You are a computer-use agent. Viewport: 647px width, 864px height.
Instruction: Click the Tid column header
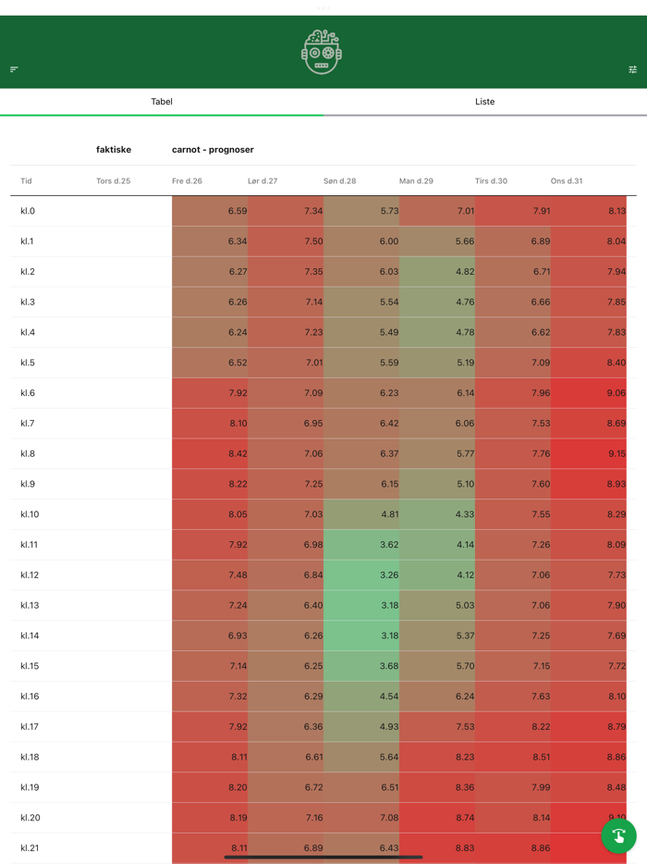tap(26, 181)
